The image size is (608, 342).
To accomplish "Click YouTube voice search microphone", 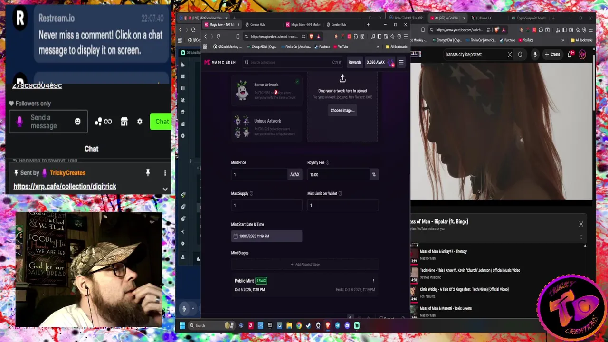I will point(535,54).
